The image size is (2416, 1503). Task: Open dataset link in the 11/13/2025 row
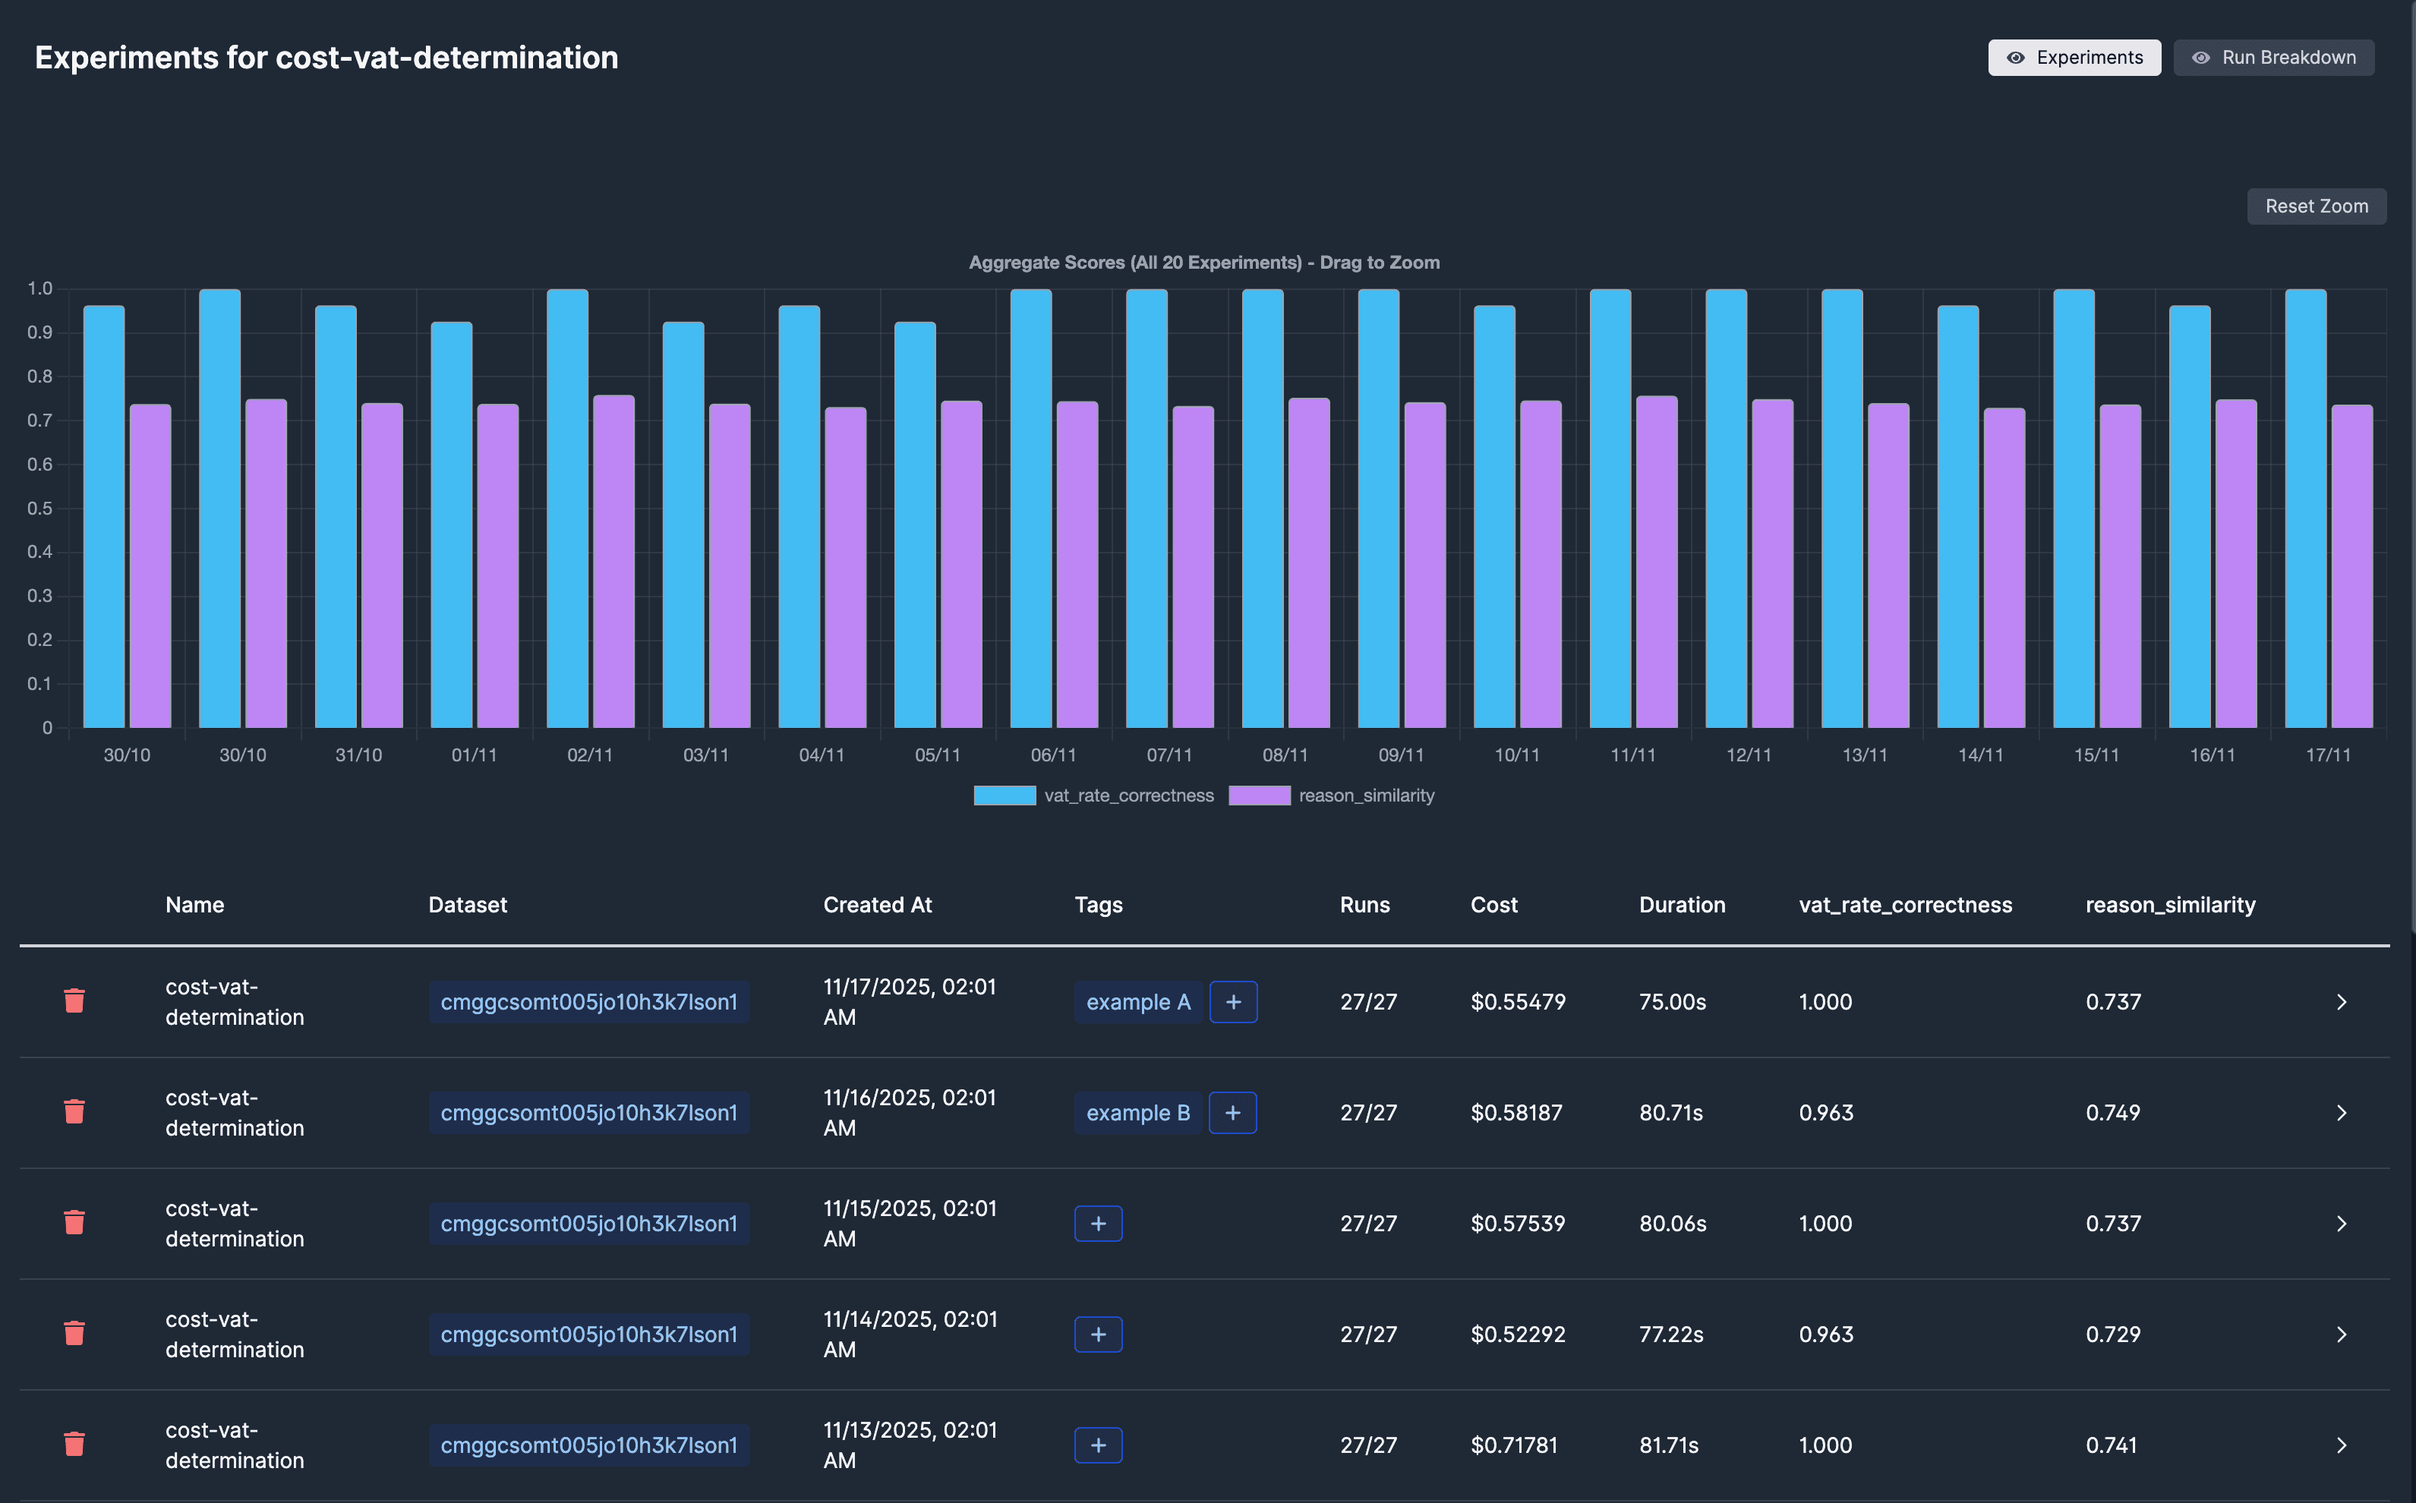[x=590, y=1445]
